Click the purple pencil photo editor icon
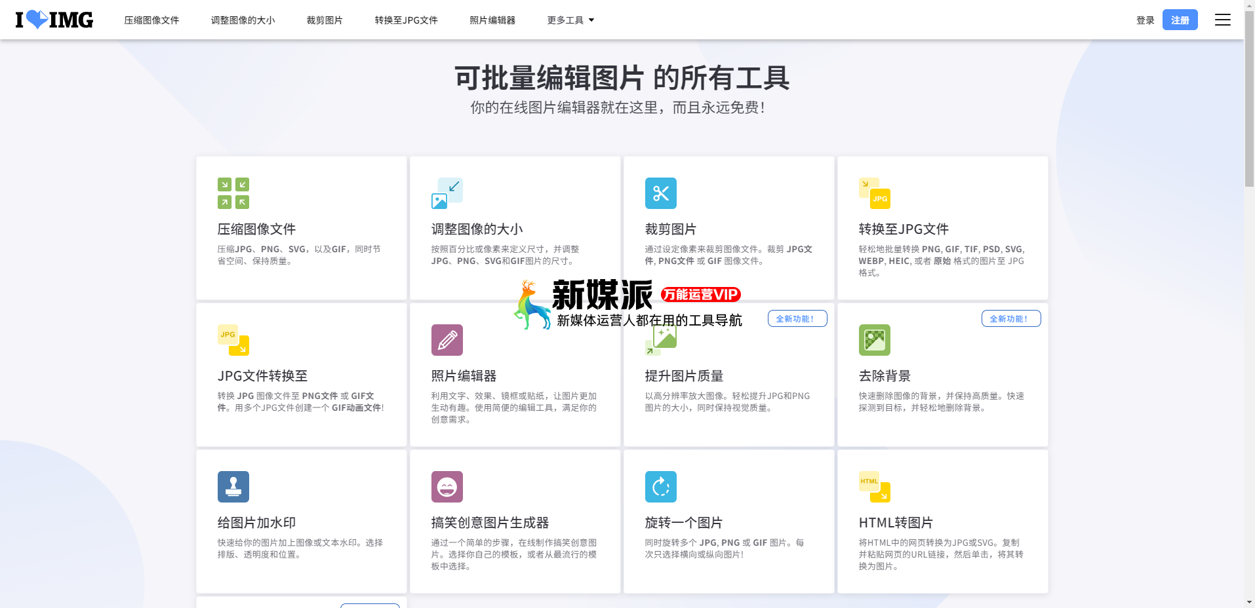 tap(447, 340)
